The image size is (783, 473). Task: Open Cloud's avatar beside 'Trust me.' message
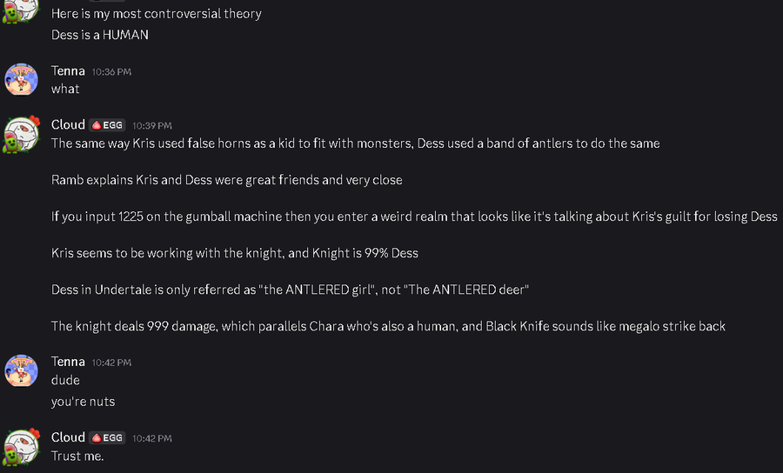[21, 447]
